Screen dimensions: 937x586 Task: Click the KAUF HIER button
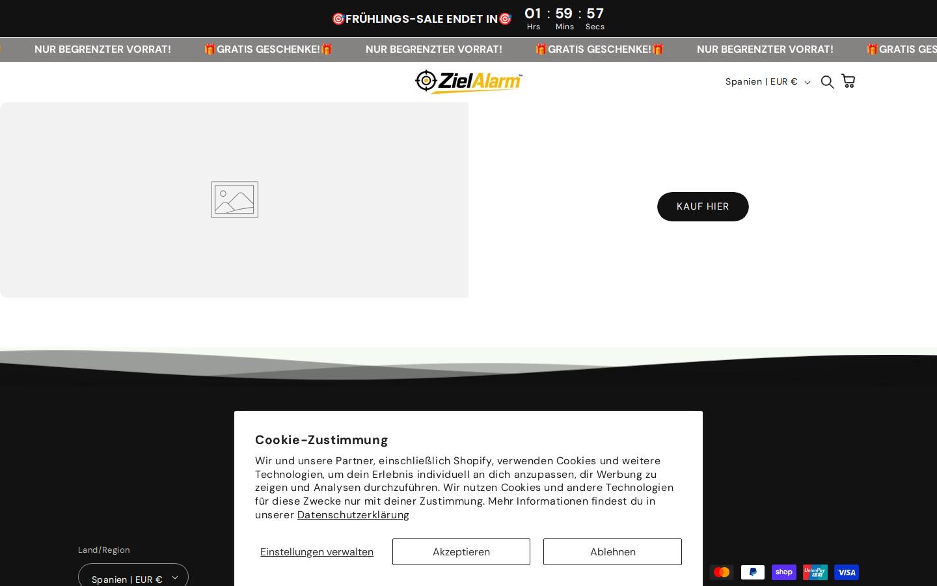coord(703,206)
